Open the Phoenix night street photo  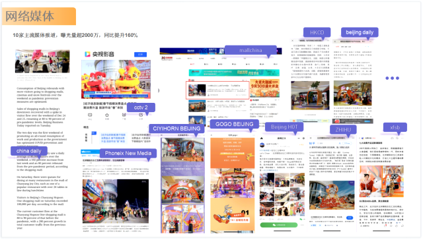tap(116, 201)
